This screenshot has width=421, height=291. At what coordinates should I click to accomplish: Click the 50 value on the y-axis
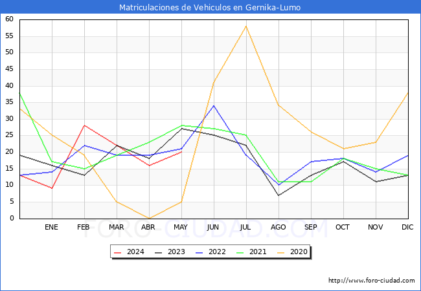(x=10, y=52)
